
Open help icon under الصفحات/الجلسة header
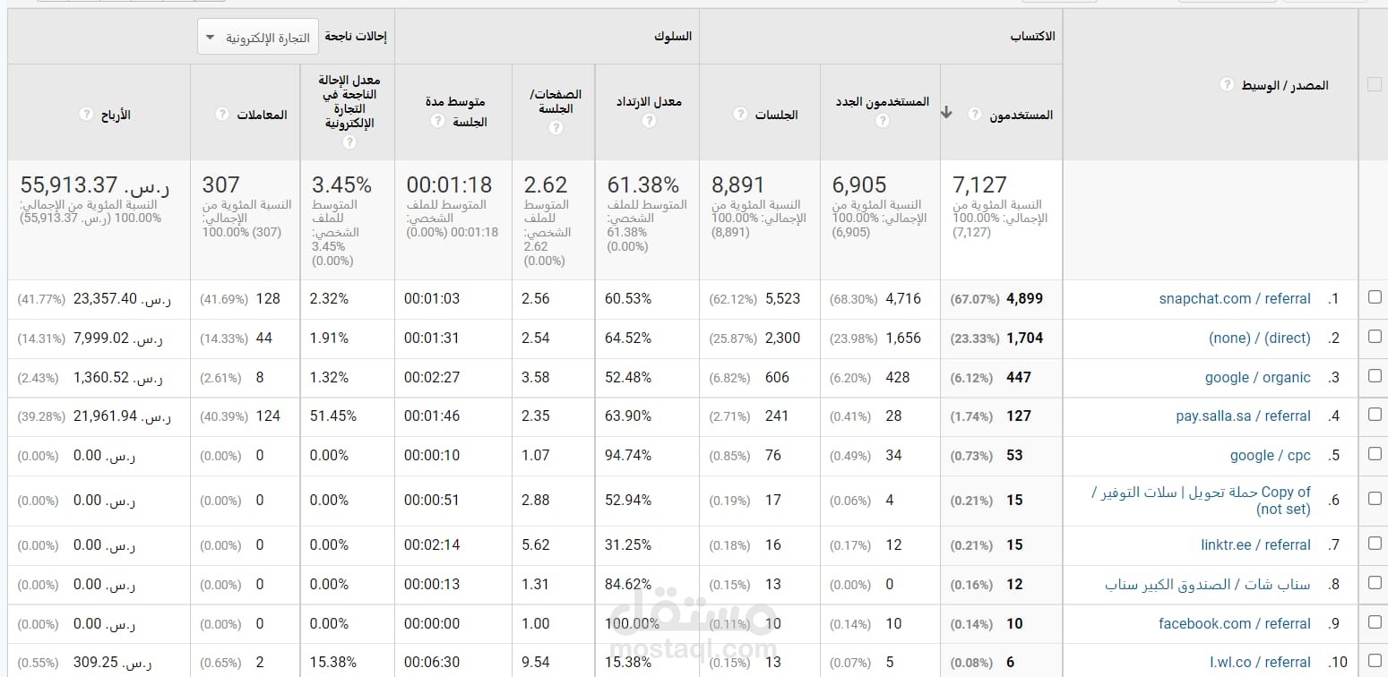556,127
